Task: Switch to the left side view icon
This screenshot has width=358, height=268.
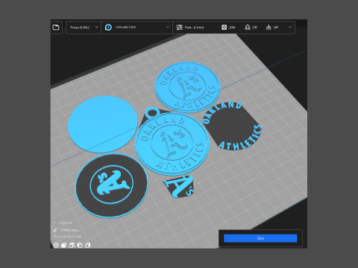Action: pyautogui.click(x=80, y=245)
